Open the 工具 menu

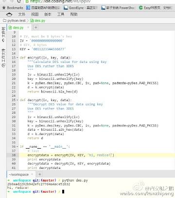pos(61,15)
